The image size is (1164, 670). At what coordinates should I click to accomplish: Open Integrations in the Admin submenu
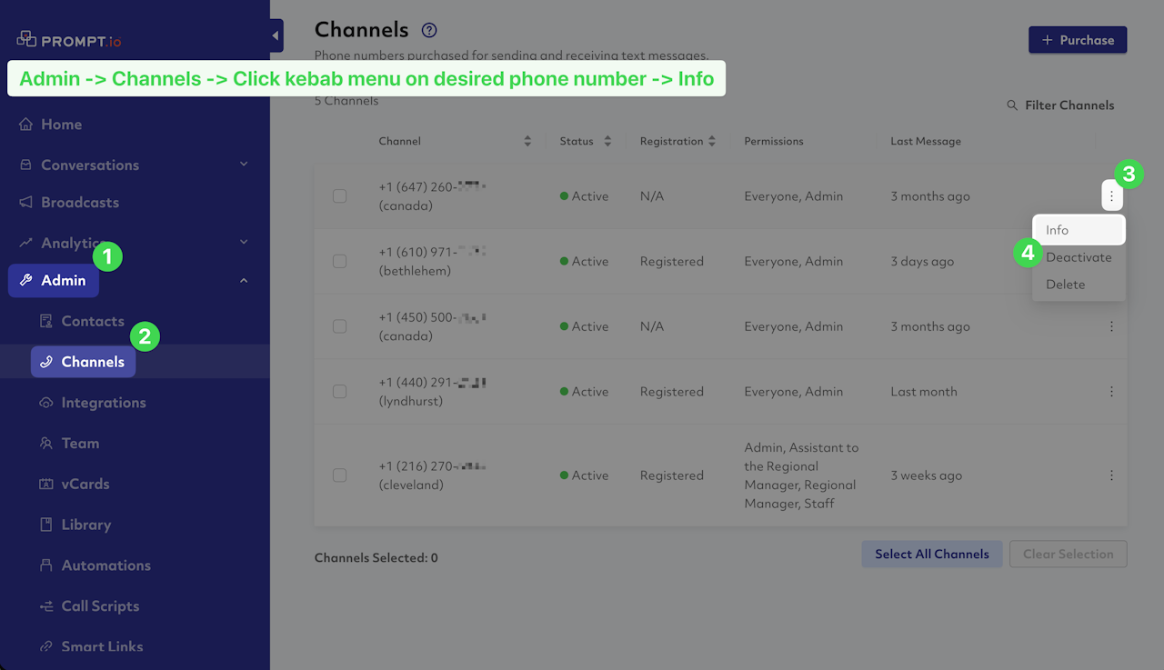click(x=103, y=403)
